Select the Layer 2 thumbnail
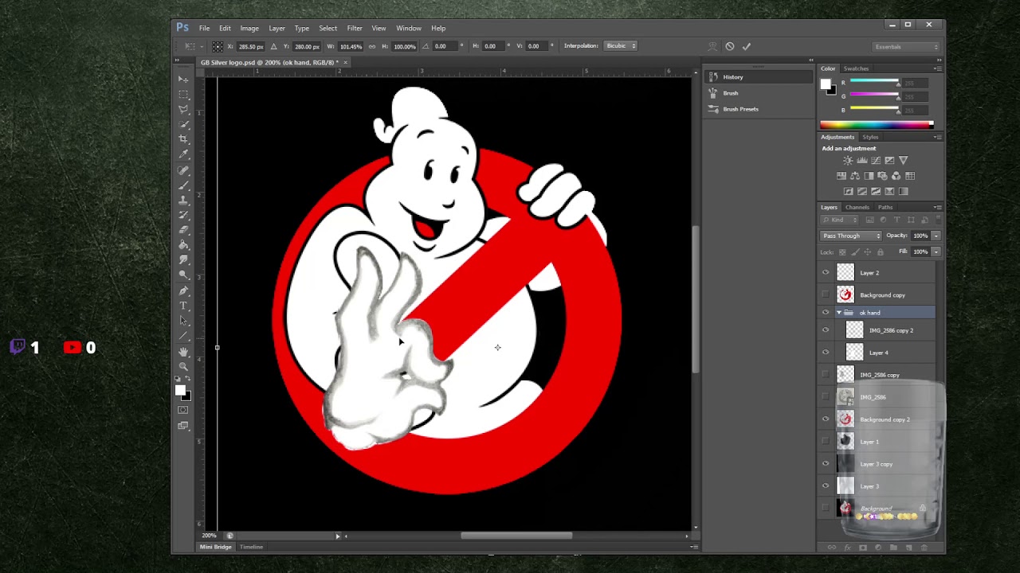Image resolution: width=1020 pixels, height=573 pixels. pyautogui.click(x=845, y=273)
